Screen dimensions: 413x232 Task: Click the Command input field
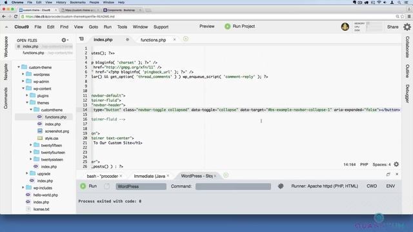tap(233, 186)
